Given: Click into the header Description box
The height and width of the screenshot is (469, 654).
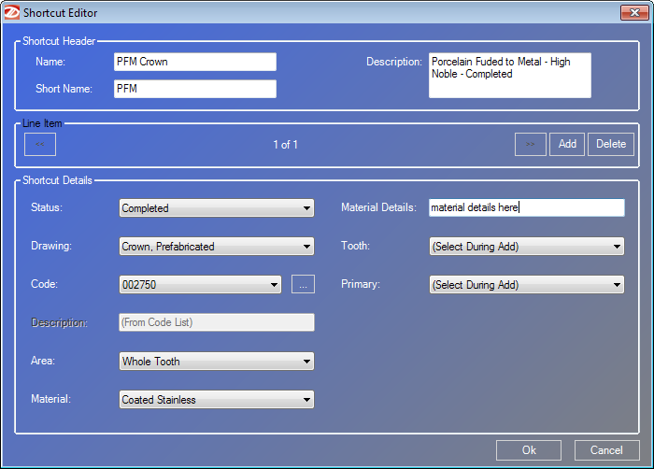Looking at the screenshot, I should (509, 75).
